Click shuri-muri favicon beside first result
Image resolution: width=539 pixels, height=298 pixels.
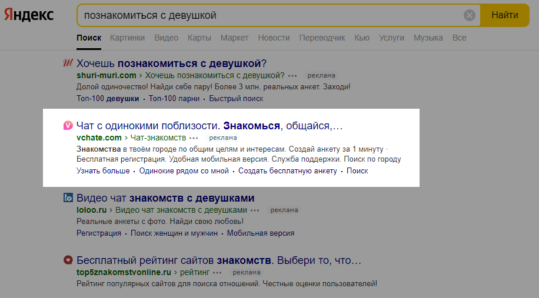68,63
